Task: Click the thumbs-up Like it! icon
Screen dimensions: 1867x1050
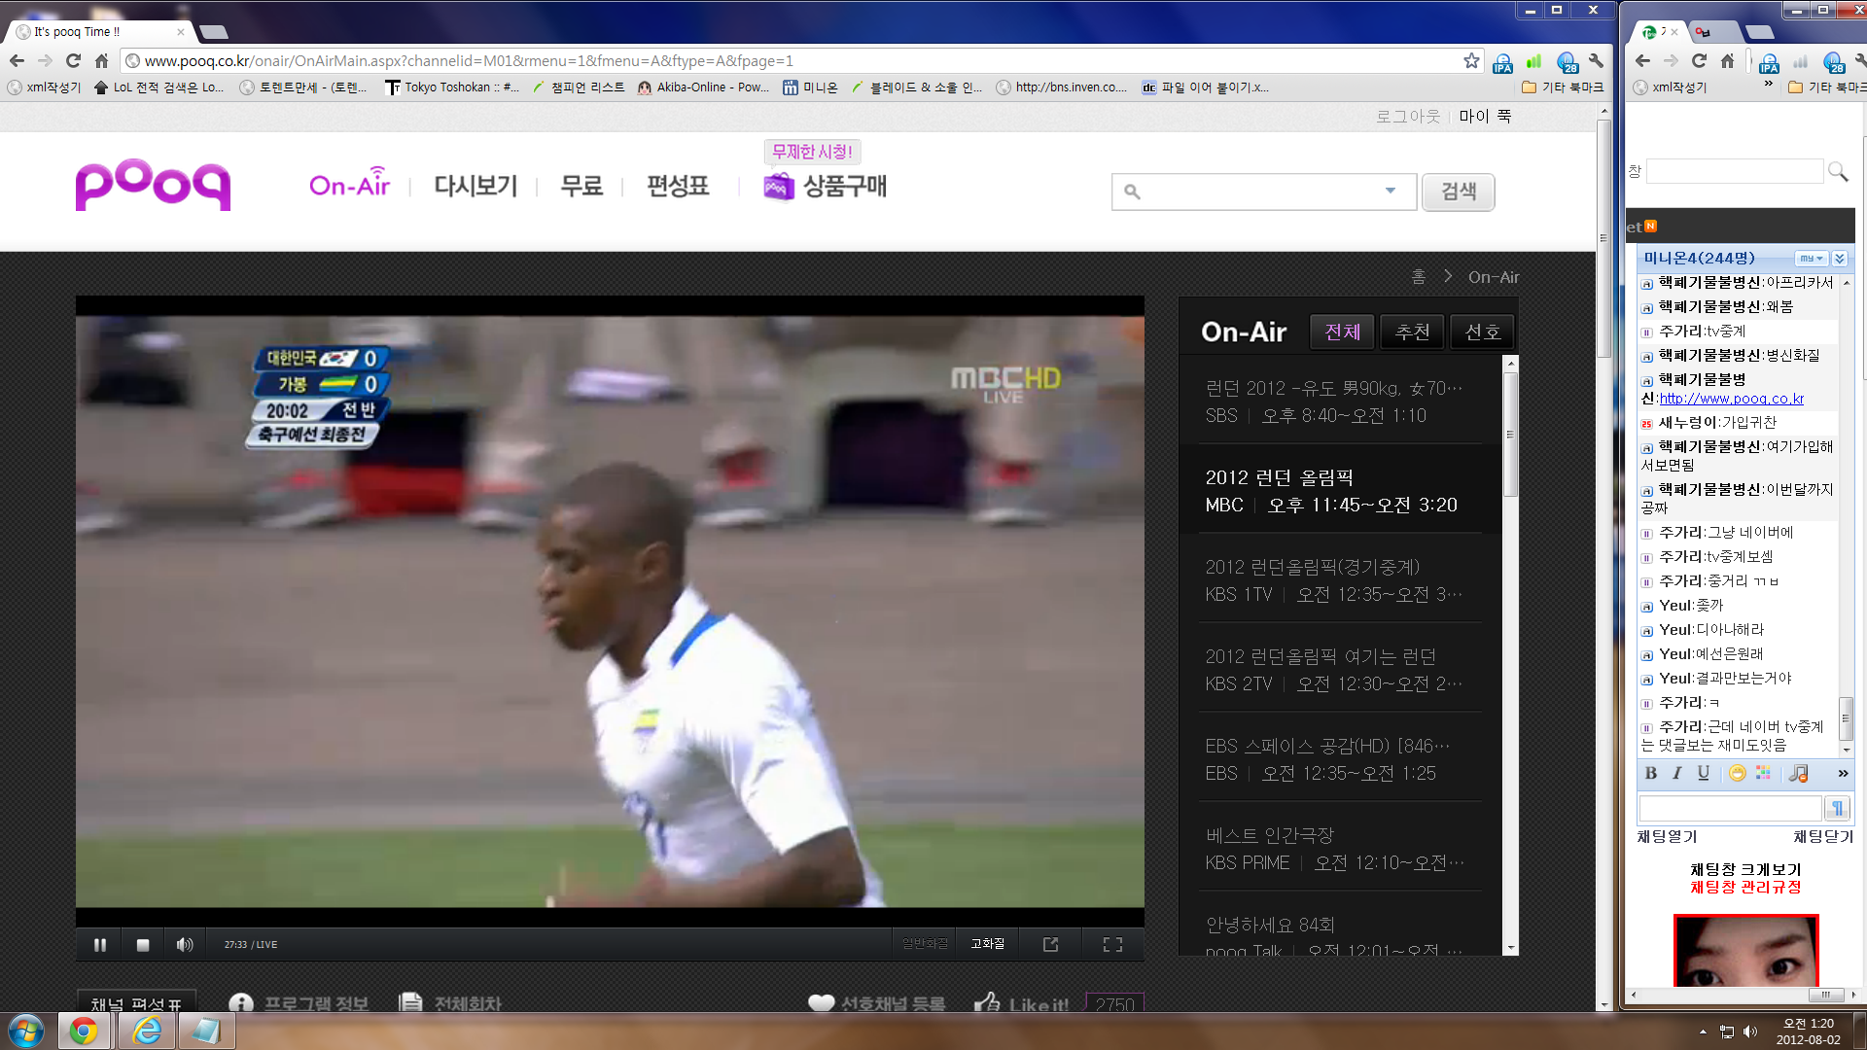Action: pyautogui.click(x=987, y=1002)
